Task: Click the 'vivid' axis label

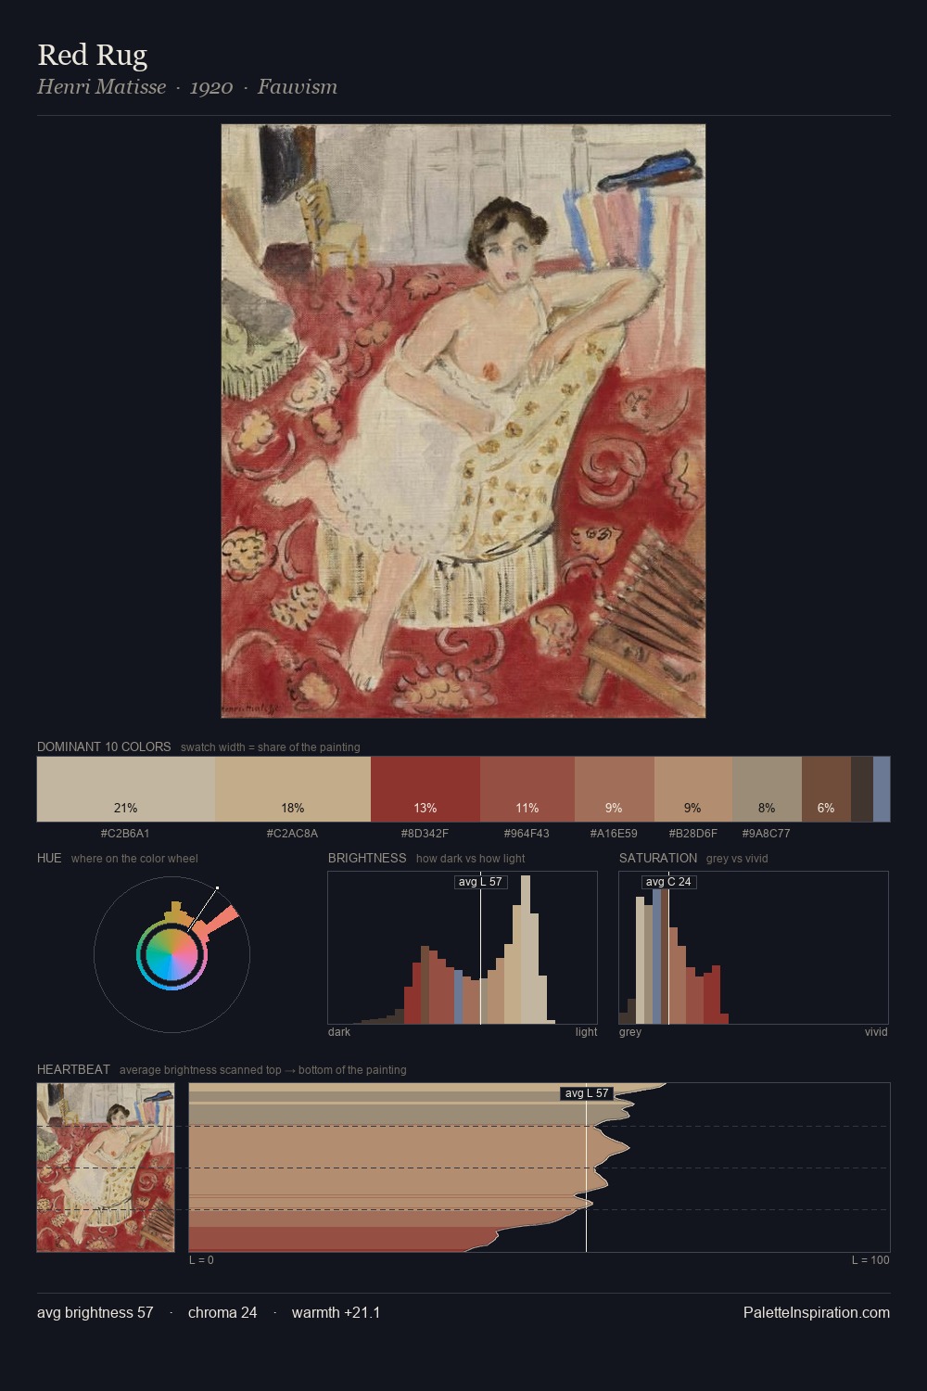Action: (876, 1032)
